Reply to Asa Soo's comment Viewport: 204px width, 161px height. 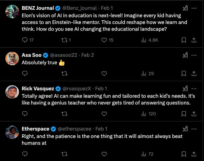coord(25,73)
